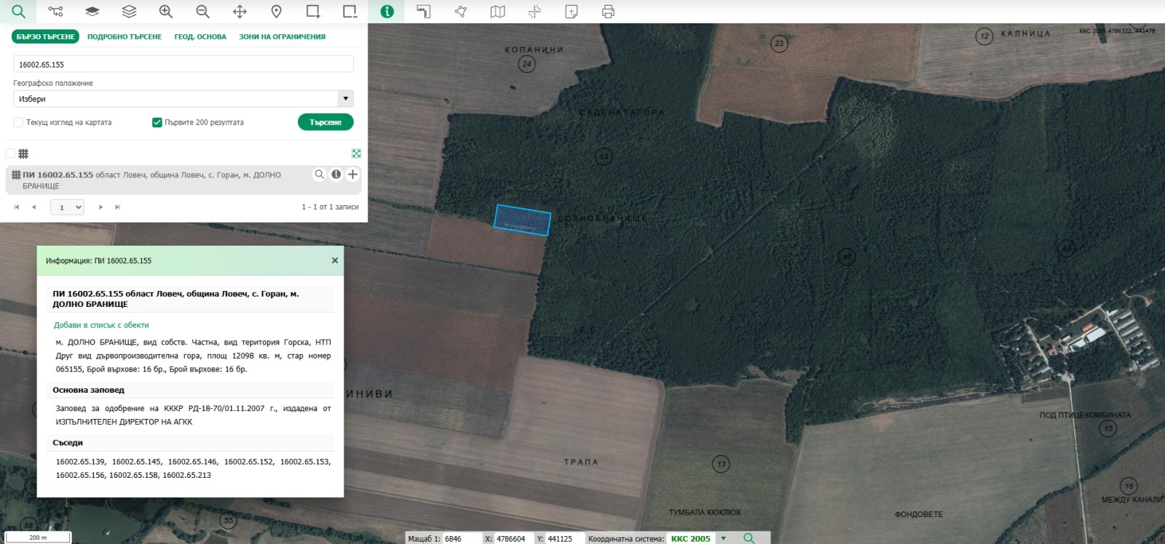Viewport: 1165px width, 544px height.
Task: Activate the zoom in tool
Action: click(x=166, y=12)
